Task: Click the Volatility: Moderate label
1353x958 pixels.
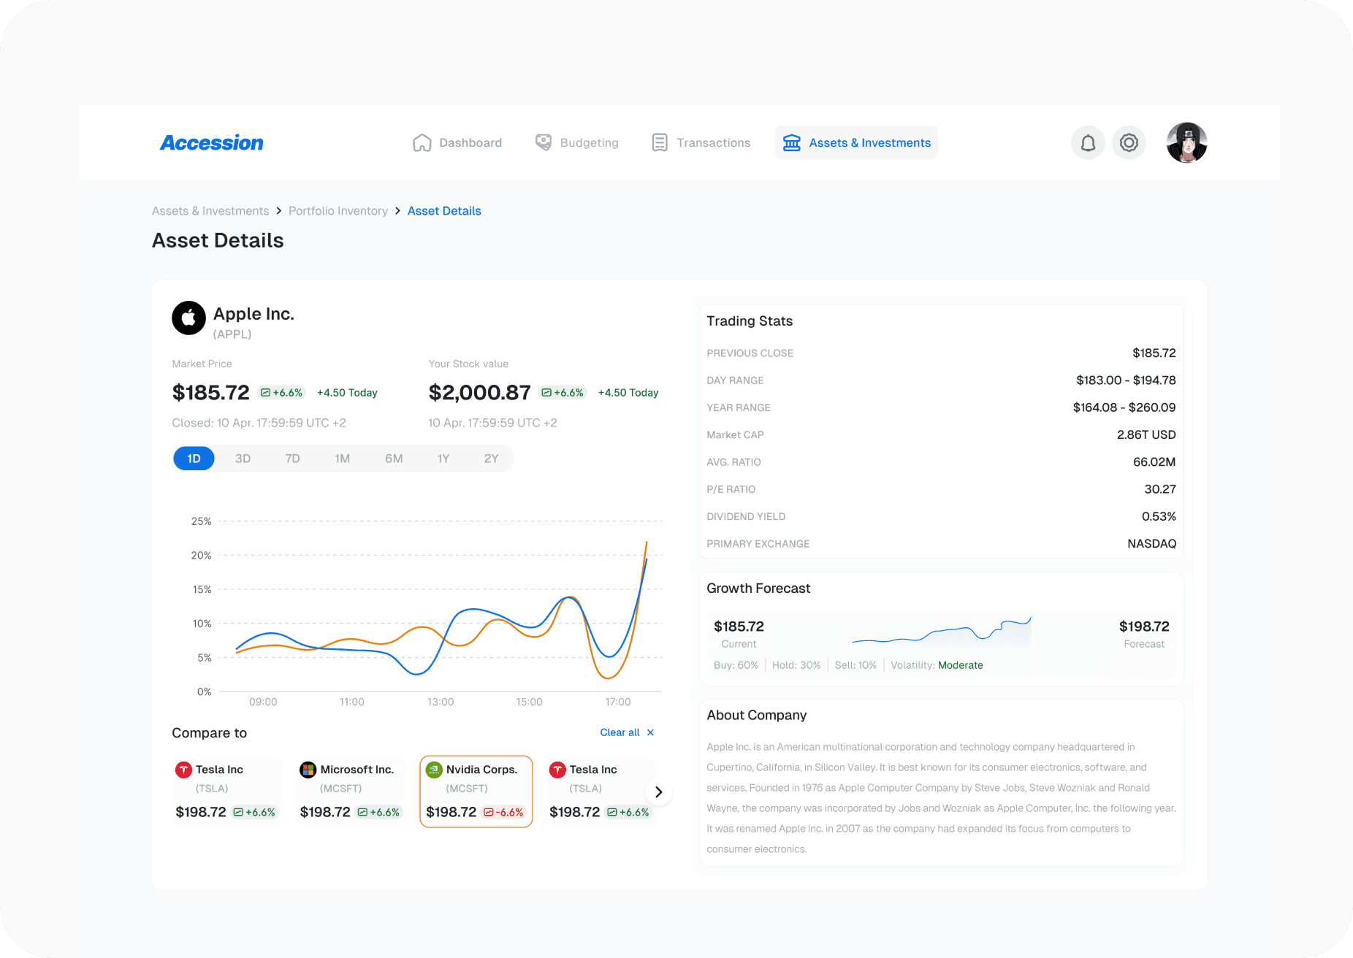Action: click(x=937, y=665)
